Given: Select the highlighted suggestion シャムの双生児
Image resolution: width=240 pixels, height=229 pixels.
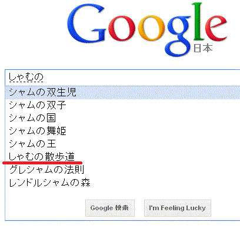Looking at the screenshot, I should point(122,92).
